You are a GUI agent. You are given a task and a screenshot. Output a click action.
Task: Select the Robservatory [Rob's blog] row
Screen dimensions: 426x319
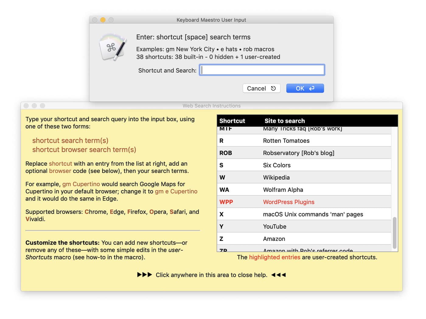304,153
